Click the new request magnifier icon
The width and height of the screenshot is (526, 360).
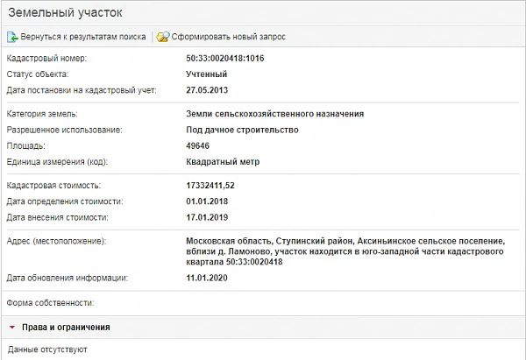click(x=163, y=37)
